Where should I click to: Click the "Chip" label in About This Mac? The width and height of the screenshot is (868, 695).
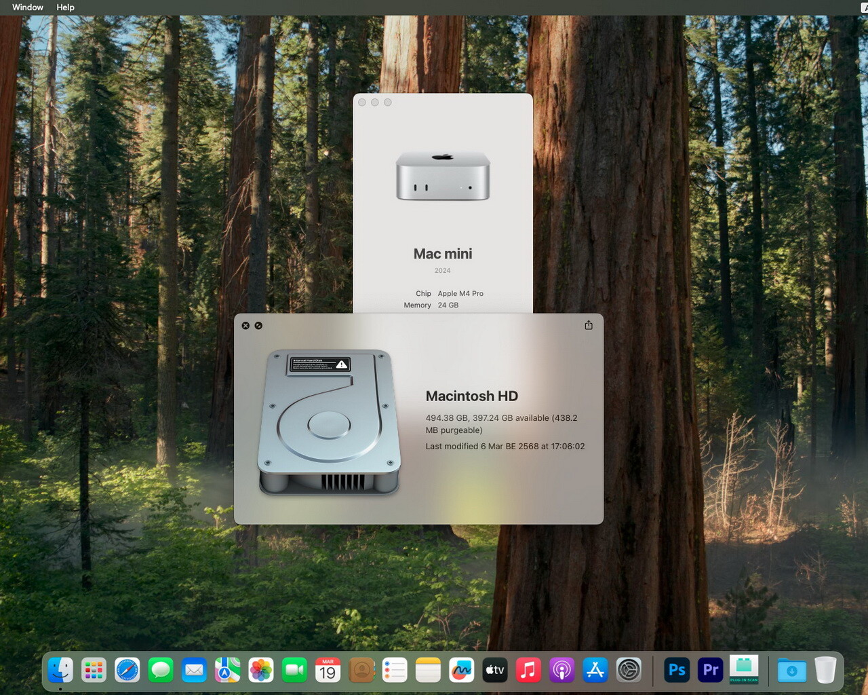point(423,294)
